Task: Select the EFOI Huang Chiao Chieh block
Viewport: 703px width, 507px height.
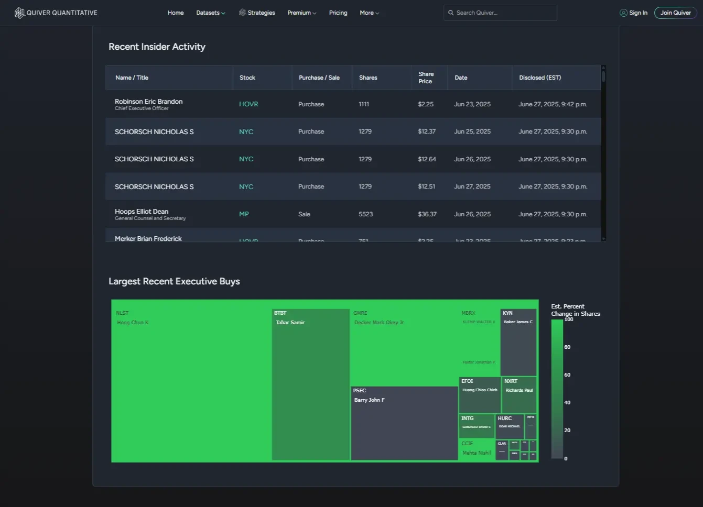Action: click(480, 395)
